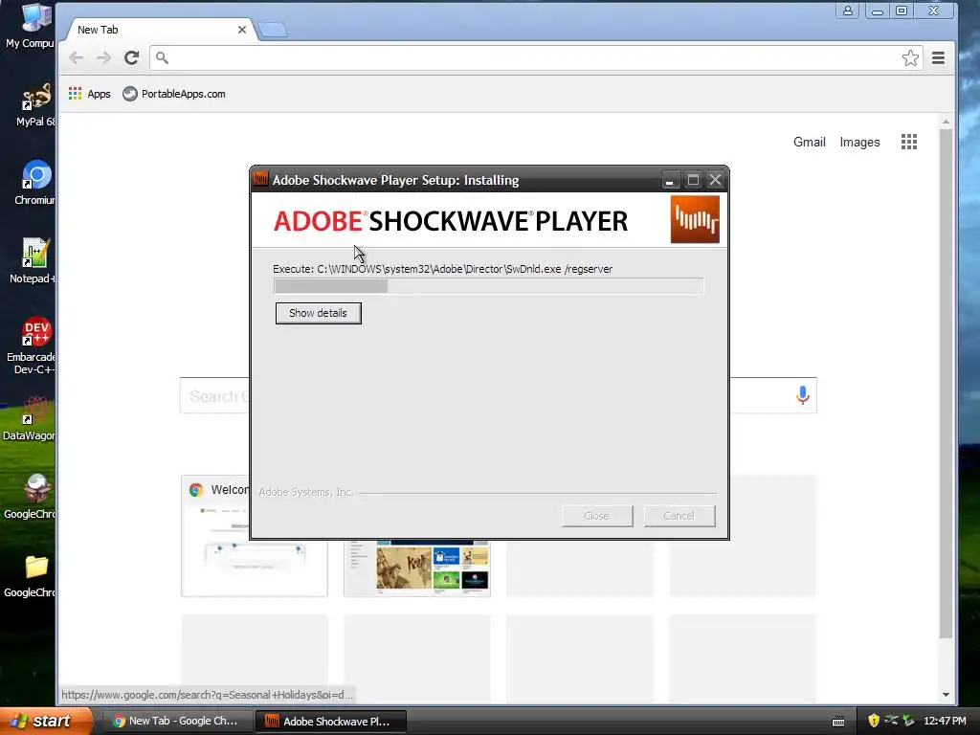Open the second most-visited tile thumbnail
980x735 pixels.
tap(417, 568)
